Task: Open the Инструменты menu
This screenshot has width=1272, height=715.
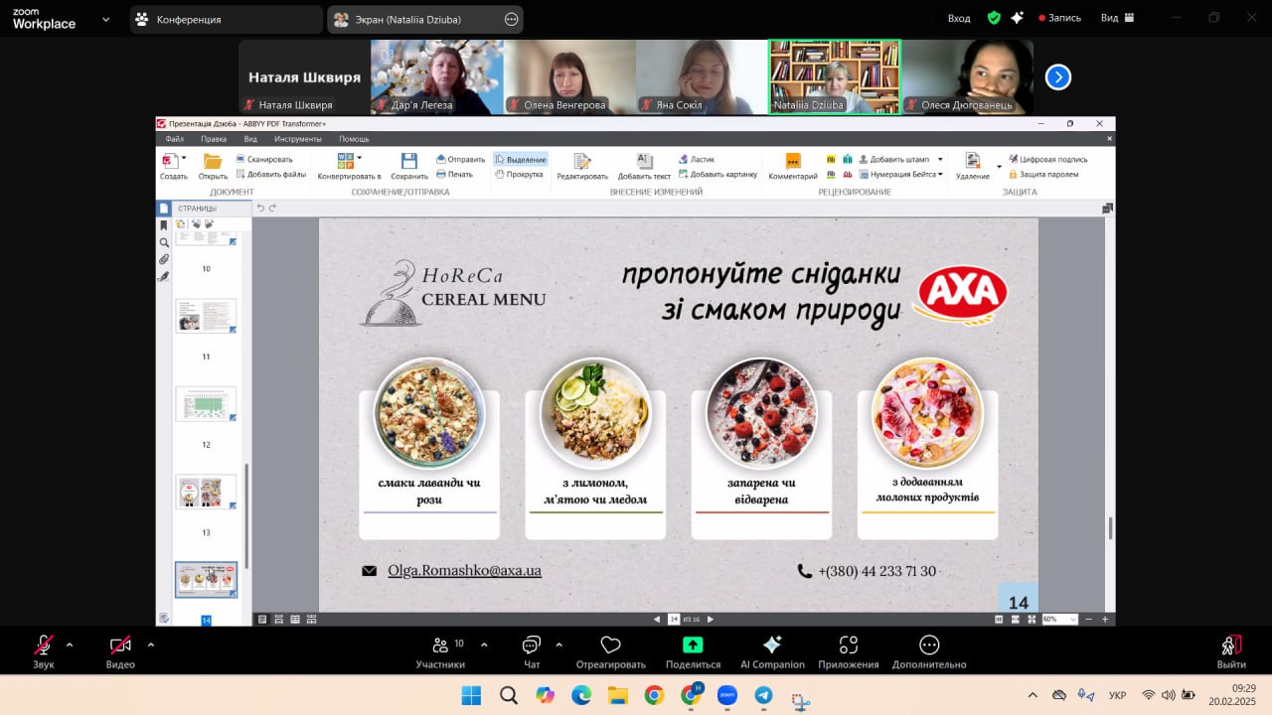Action: [x=298, y=139]
